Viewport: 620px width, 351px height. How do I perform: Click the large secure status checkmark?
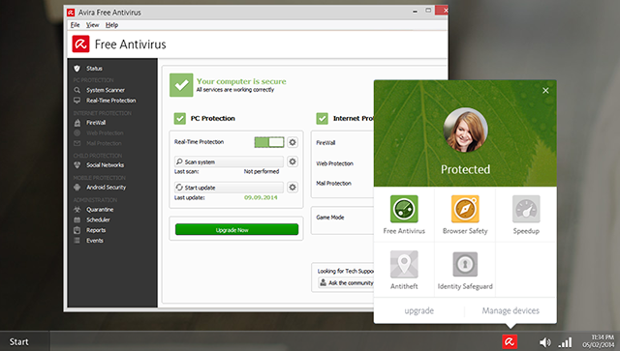coord(181,85)
